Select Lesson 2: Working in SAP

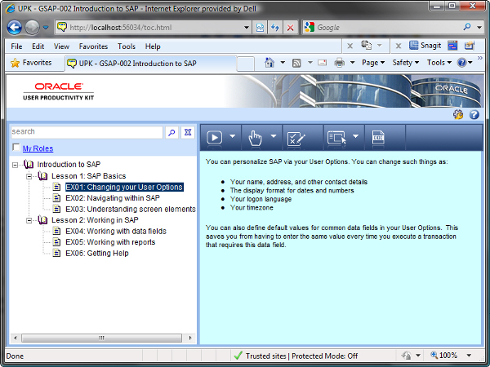tap(95, 220)
